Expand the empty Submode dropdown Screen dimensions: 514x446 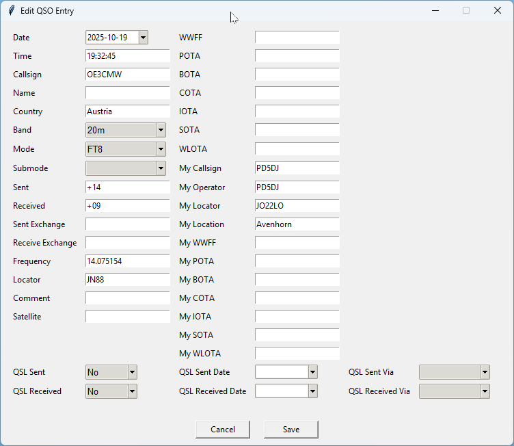point(161,168)
